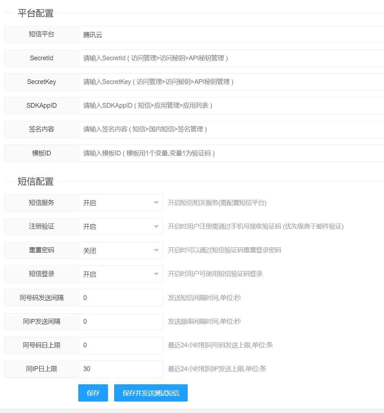The image size is (384, 413).
Task: Click the 注册验证 triangle arrow icon
Action: [156, 227]
